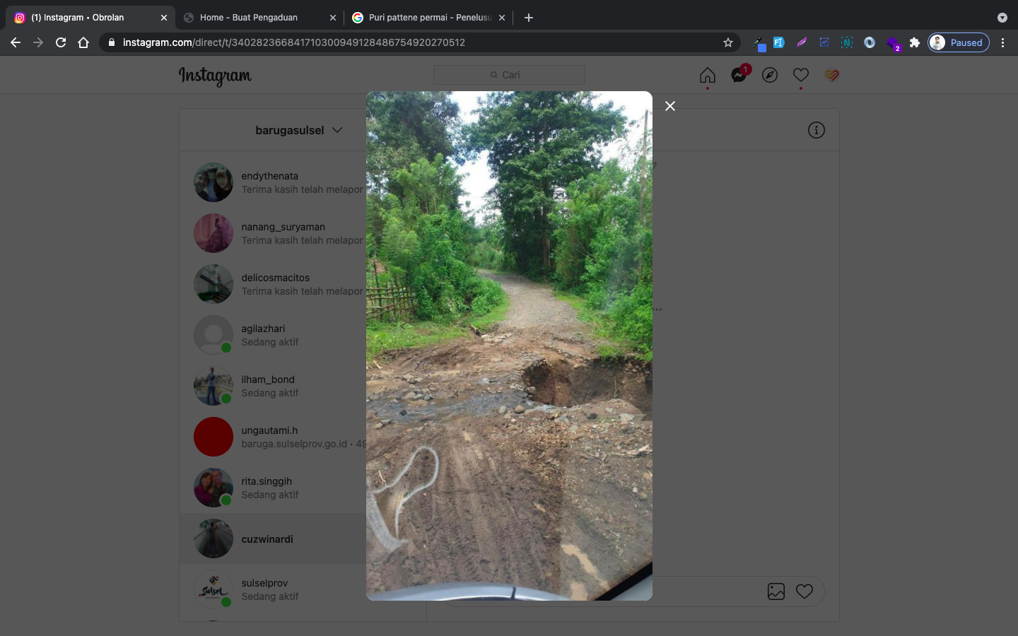
Task: Open the Extensions puzzle icon
Action: pyautogui.click(x=915, y=42)
